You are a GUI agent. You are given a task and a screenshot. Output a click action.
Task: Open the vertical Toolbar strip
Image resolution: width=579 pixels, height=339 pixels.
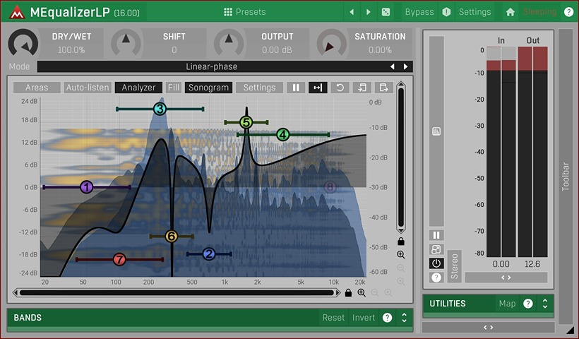pyautogui.click(x=566, y=177)
